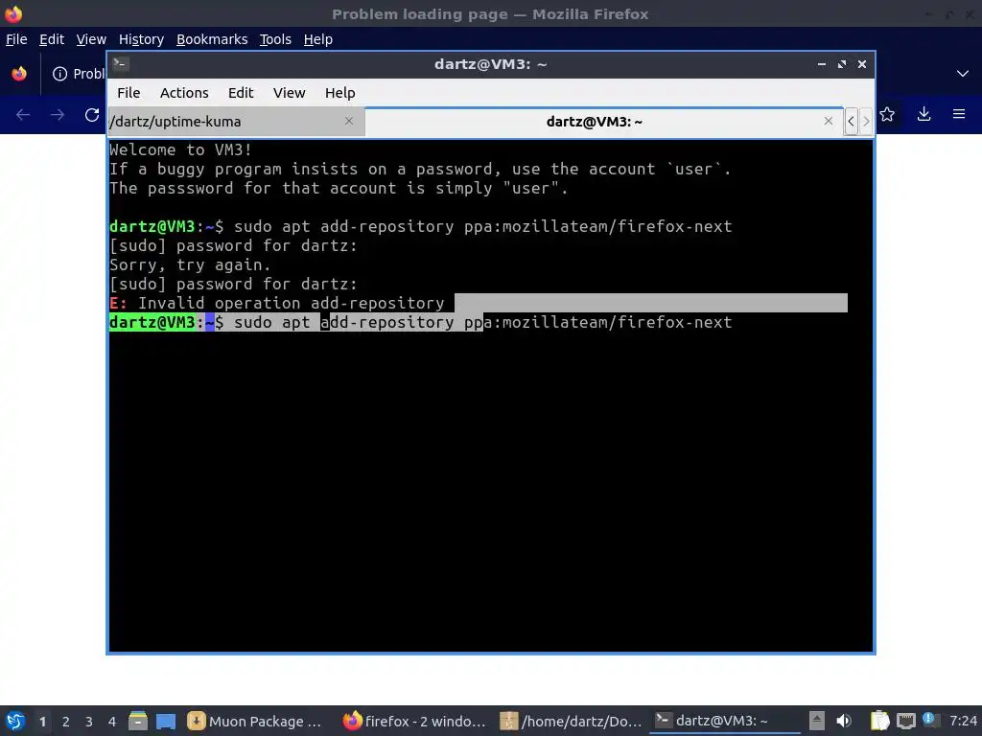Click the tab bar right arrow in terminal
This screenshot has height=736, width=982.
click(866, 122)
